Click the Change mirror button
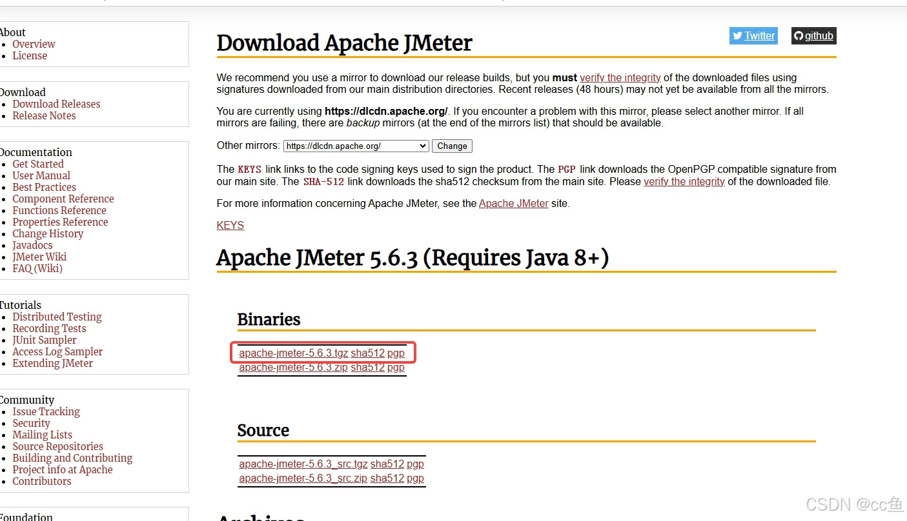This screenshot has height=521, width=907. [452, 146]
